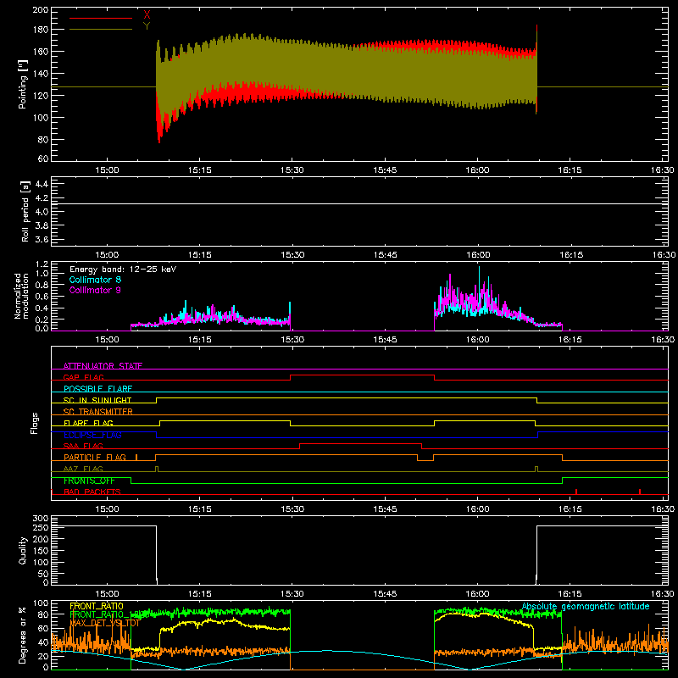Click the Normalized modulation axis title
Screen dimensions: 678x678
click(22, 296)
